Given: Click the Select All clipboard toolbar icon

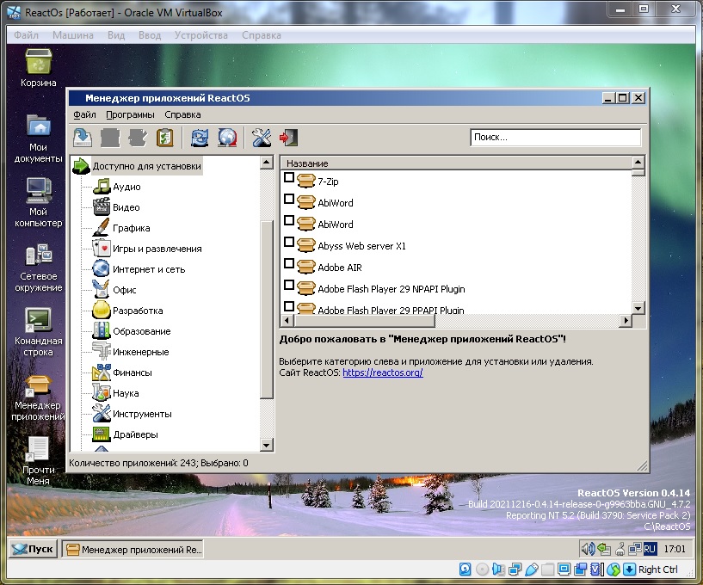Looking at the screenshot, I should coord(165,138).
